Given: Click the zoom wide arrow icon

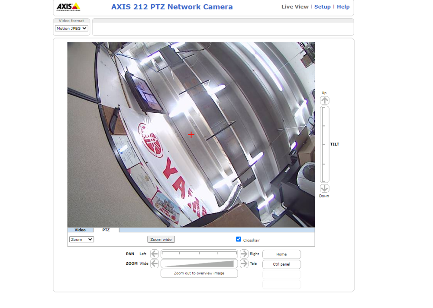Looking at the screenshot, I should coord(155,264).
